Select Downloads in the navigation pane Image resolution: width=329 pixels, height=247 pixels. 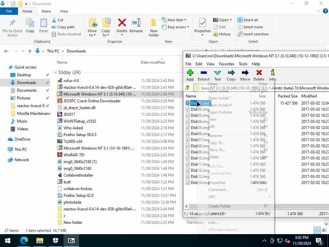pos(26,83)
